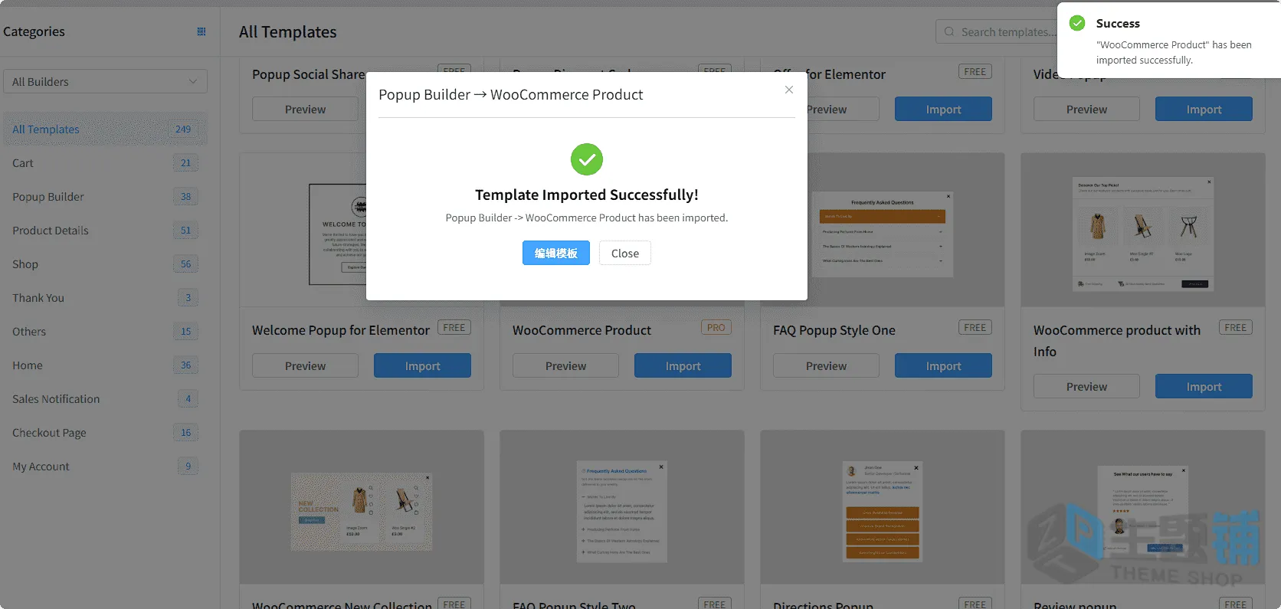The image size is (1281, 609).
Task: Import the Video Popup template
Action: coord(1204,109)
